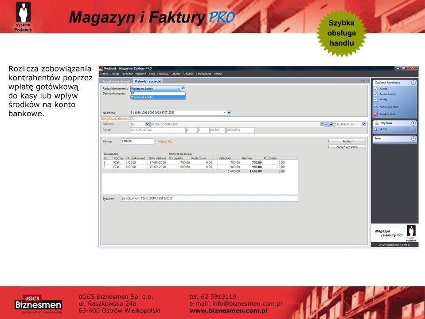This screenshot has height=319, width=425.
Task: Open the Słowniki menu
Action: (x=188, y=74)
